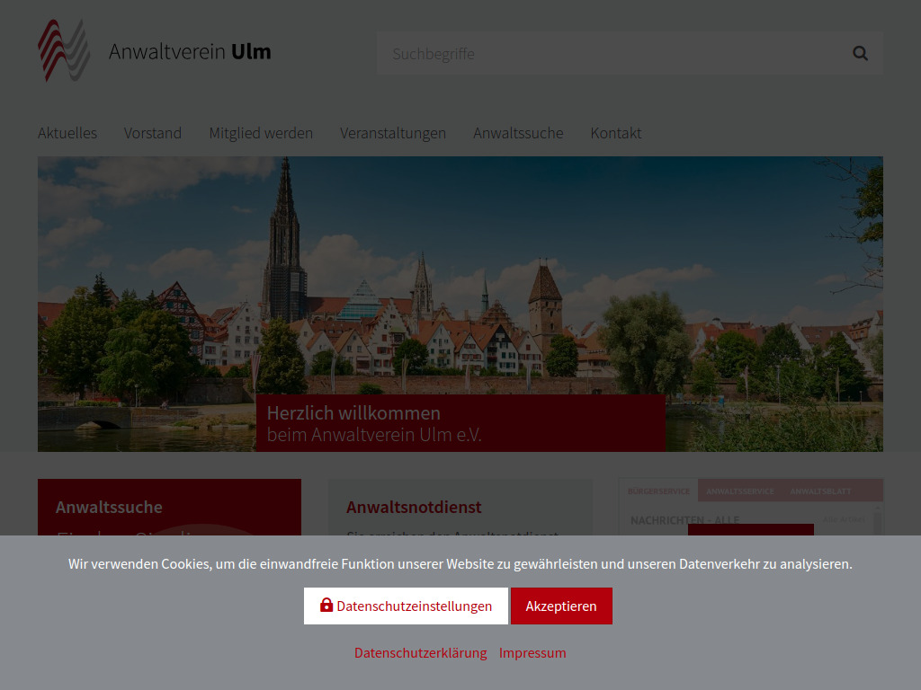The image size is (921, 690).
Task: Select the Bürgerservice tab
Action: 658,491
